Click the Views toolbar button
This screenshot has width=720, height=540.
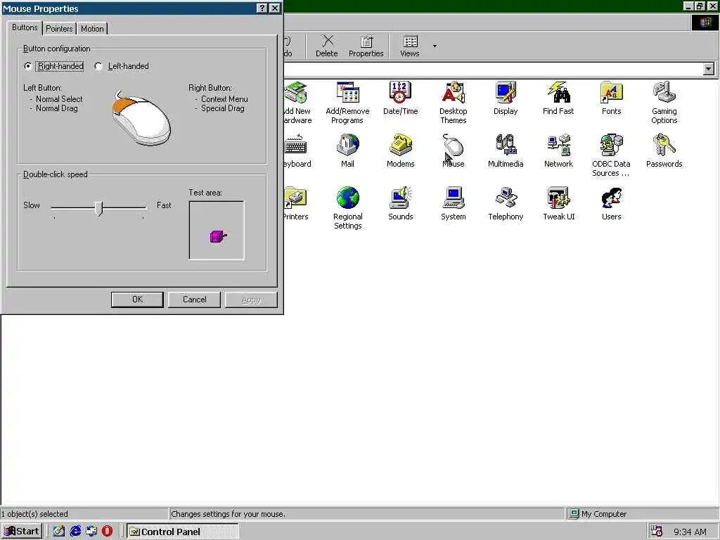pyautogui.click(x=410, y=46)
